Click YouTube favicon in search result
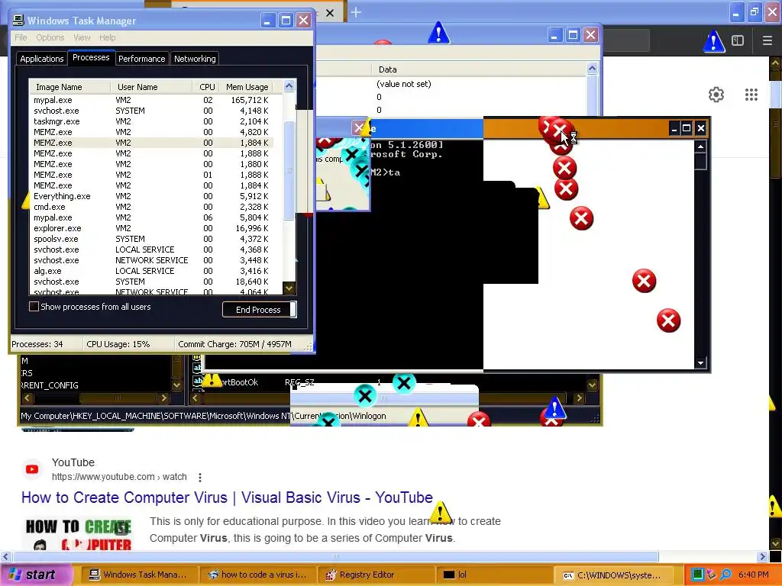 pyautogui.click(x=32, y=469)
